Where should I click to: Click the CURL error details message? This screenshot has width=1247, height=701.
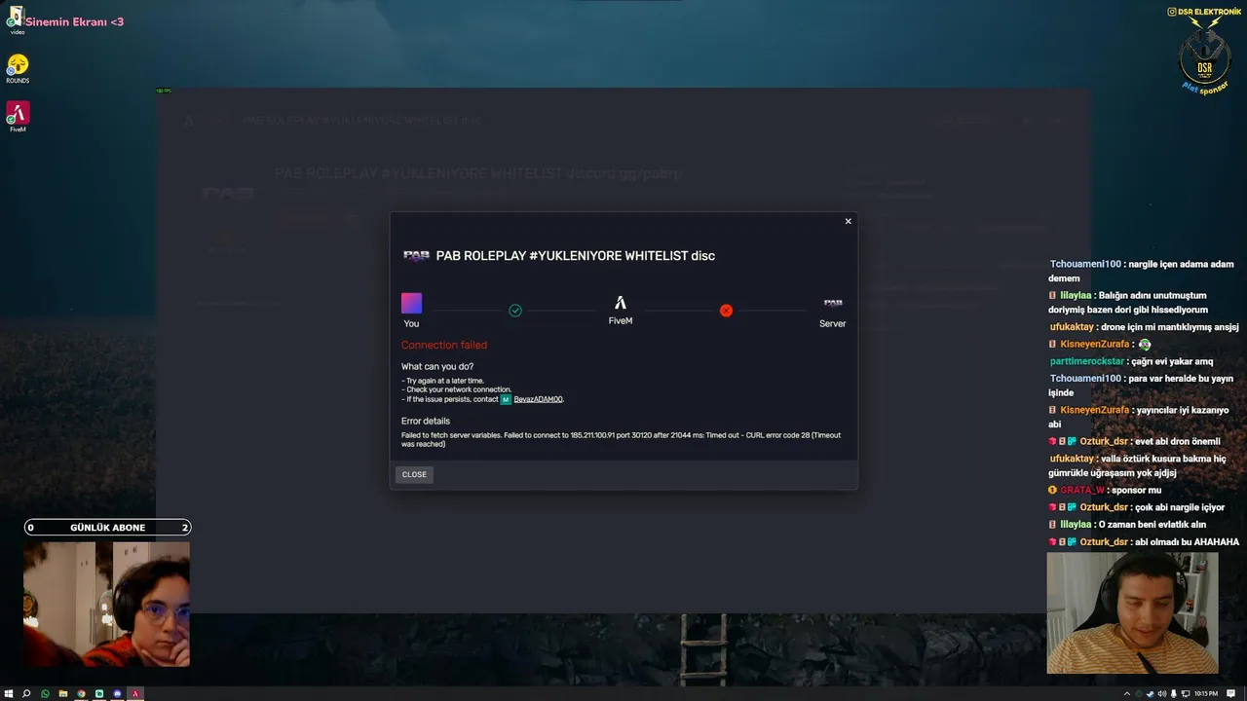[x=621, y=439]
